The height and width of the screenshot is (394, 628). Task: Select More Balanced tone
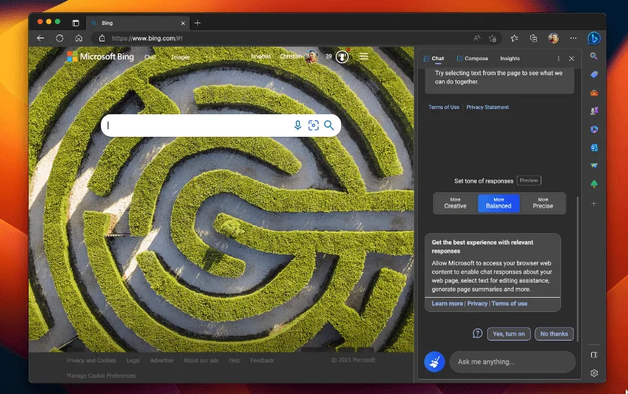(x=498, y=203)
